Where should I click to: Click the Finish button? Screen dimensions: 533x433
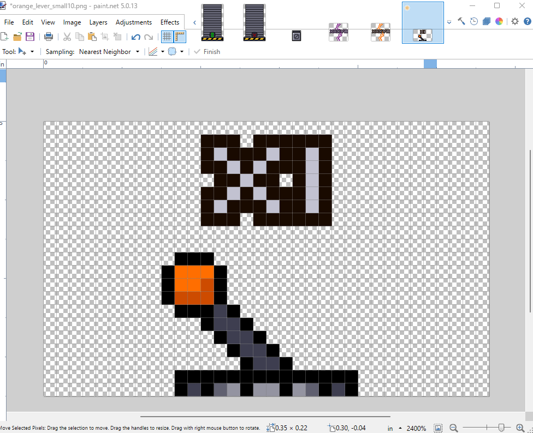coord(207,52)
